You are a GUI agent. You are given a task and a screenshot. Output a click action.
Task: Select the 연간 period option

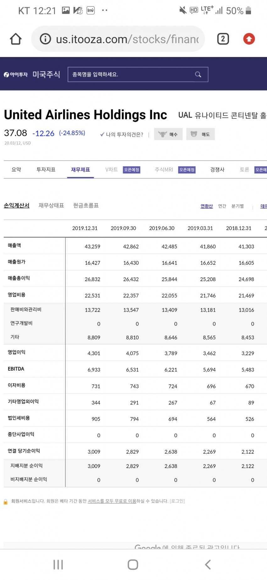coord(222,206)
